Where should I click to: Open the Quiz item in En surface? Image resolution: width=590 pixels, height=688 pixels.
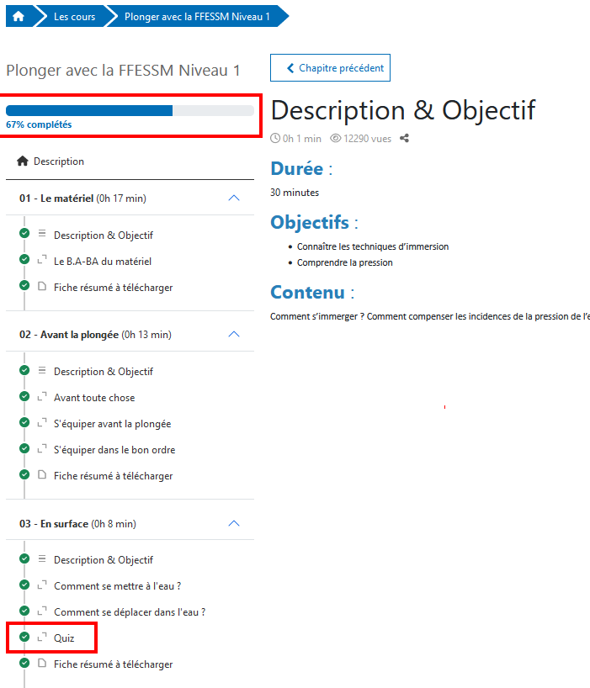point(64,638)
